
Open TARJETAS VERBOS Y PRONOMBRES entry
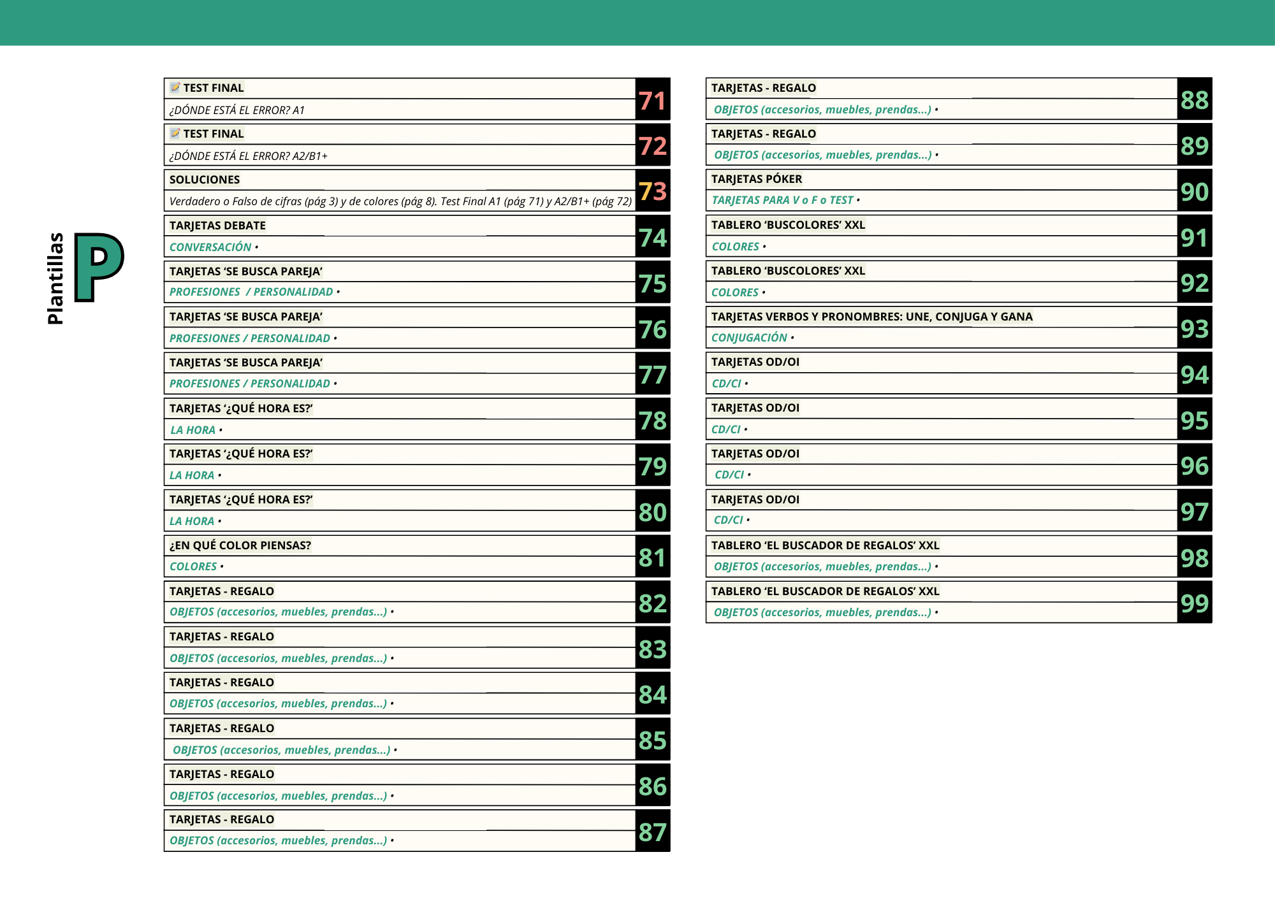(x=871, y=317)
